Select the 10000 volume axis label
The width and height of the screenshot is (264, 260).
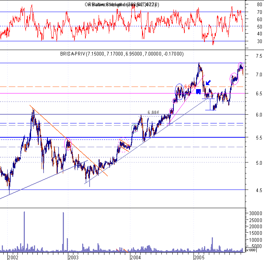click(x=256, y=240)
